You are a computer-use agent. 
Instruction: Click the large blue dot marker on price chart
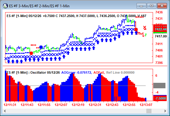pos(41,47)
